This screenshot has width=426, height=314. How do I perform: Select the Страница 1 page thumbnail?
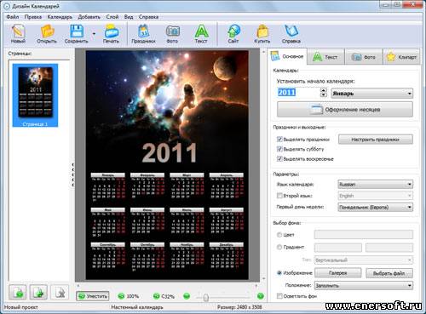[x=35, y=95]
